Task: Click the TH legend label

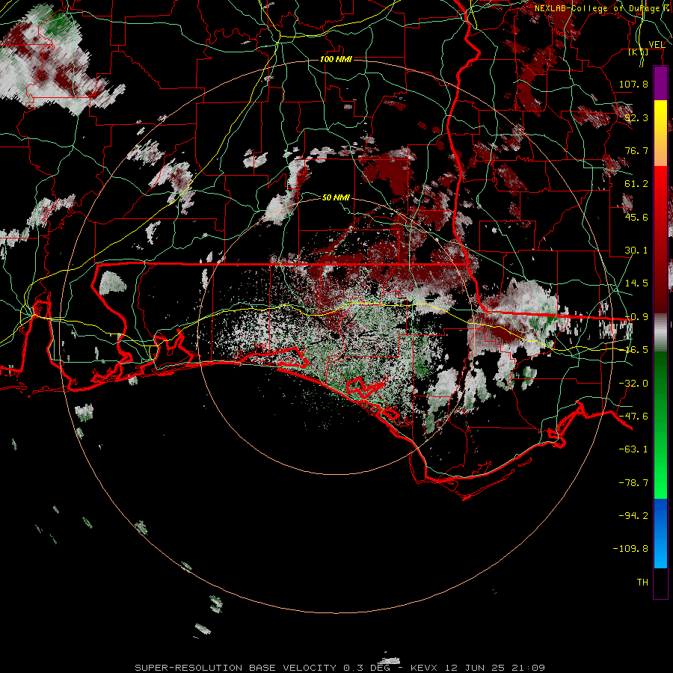Action: 642,583
